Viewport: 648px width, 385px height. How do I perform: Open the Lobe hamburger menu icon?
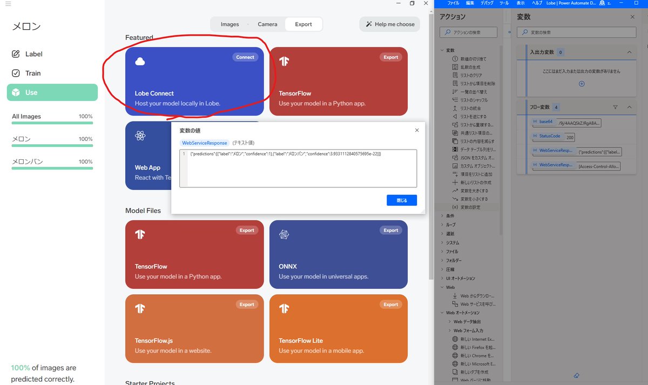(8, 4)
